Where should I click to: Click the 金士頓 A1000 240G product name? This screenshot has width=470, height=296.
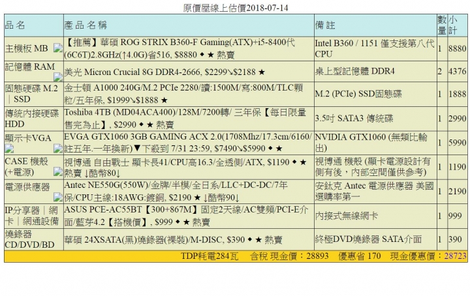pyautogui.click(x=183, y=94)
